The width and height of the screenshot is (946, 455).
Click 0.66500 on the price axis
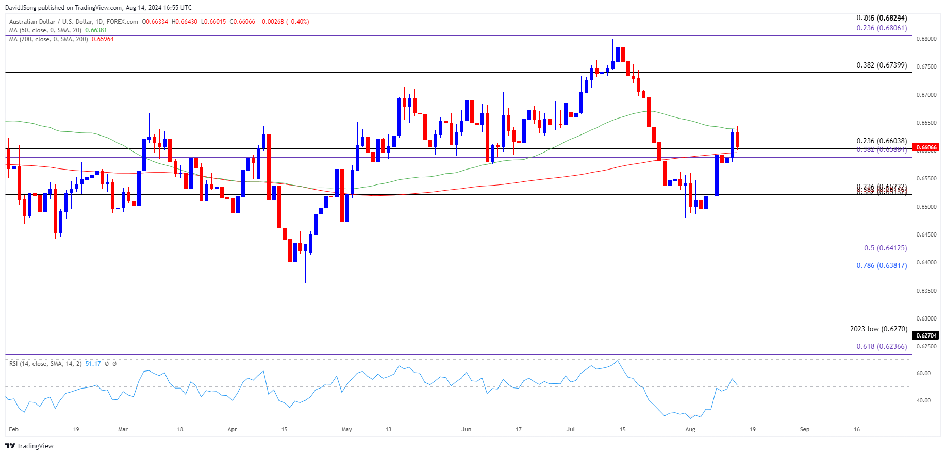click(x=926, y=123)
